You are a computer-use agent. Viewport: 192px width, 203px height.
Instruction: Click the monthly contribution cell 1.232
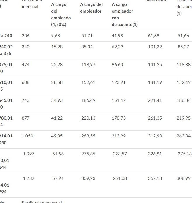click(x=29, y=178)
